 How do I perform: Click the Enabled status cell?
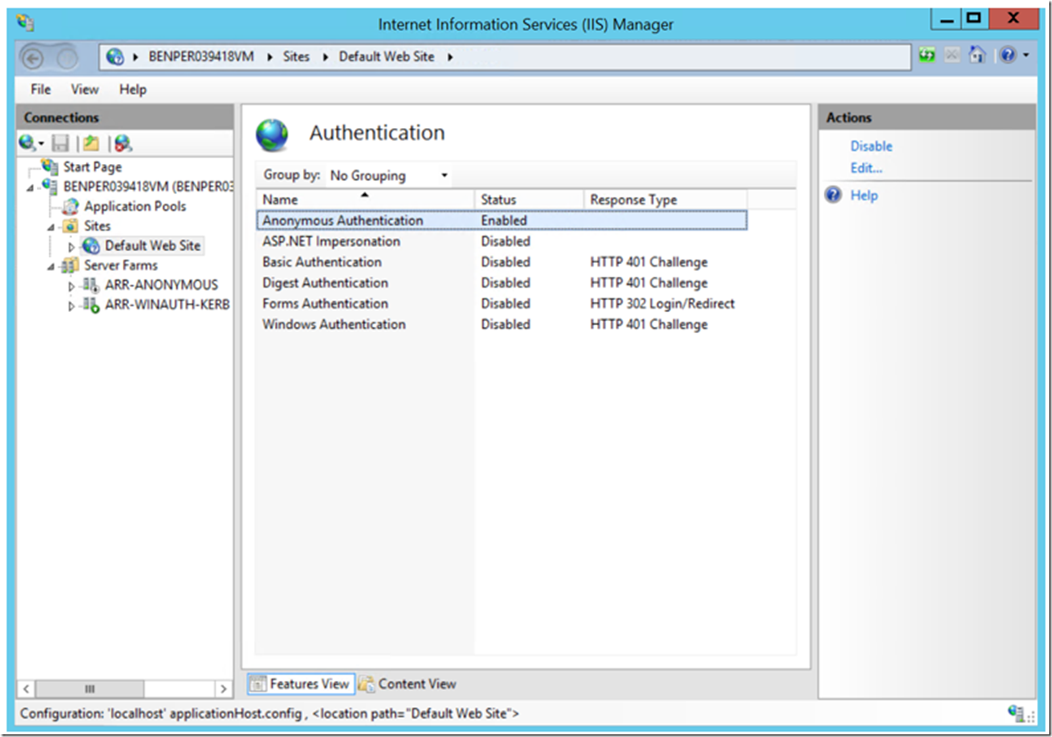(x=504, y=220)
